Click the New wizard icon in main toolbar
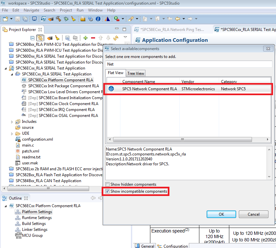This screenshot has height=248, width=276. click(x=6, y=19)
